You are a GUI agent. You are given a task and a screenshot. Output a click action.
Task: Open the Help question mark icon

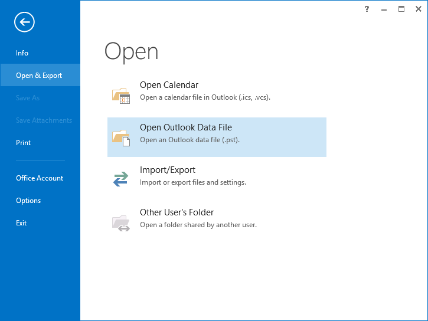pos(367,9)
